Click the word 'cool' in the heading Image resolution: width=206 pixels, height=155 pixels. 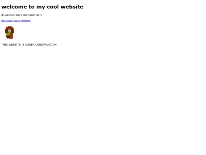[x=53, y=7]
